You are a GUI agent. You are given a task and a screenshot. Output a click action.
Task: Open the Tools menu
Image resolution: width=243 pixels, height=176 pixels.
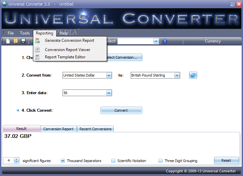(25, 33)
